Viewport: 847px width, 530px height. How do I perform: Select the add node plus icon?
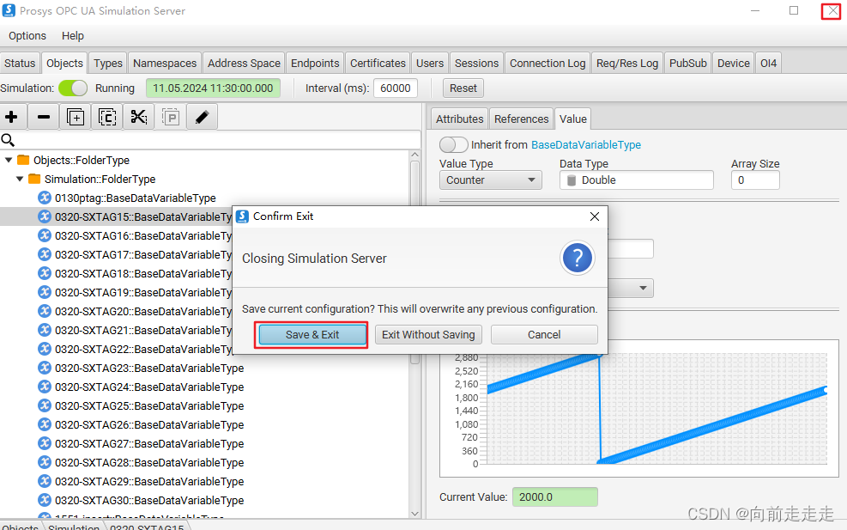coord(12,117)
